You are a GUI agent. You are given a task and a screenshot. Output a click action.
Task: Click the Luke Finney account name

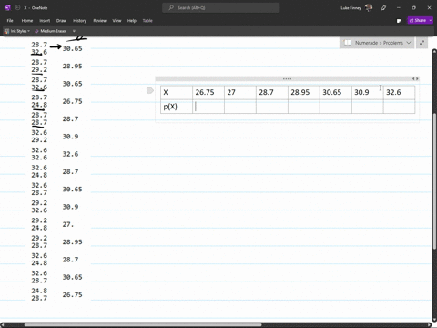351,8
